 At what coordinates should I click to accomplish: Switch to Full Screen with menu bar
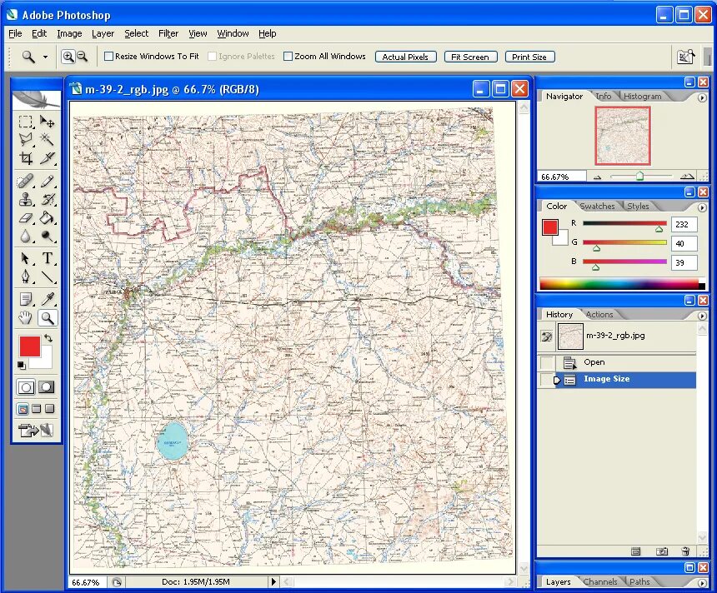pos(37,409)
